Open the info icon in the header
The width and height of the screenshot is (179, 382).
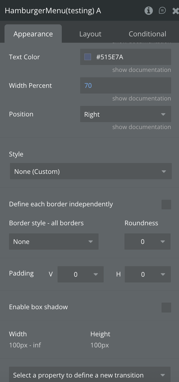pyautogui.click(x=149, y=11)
